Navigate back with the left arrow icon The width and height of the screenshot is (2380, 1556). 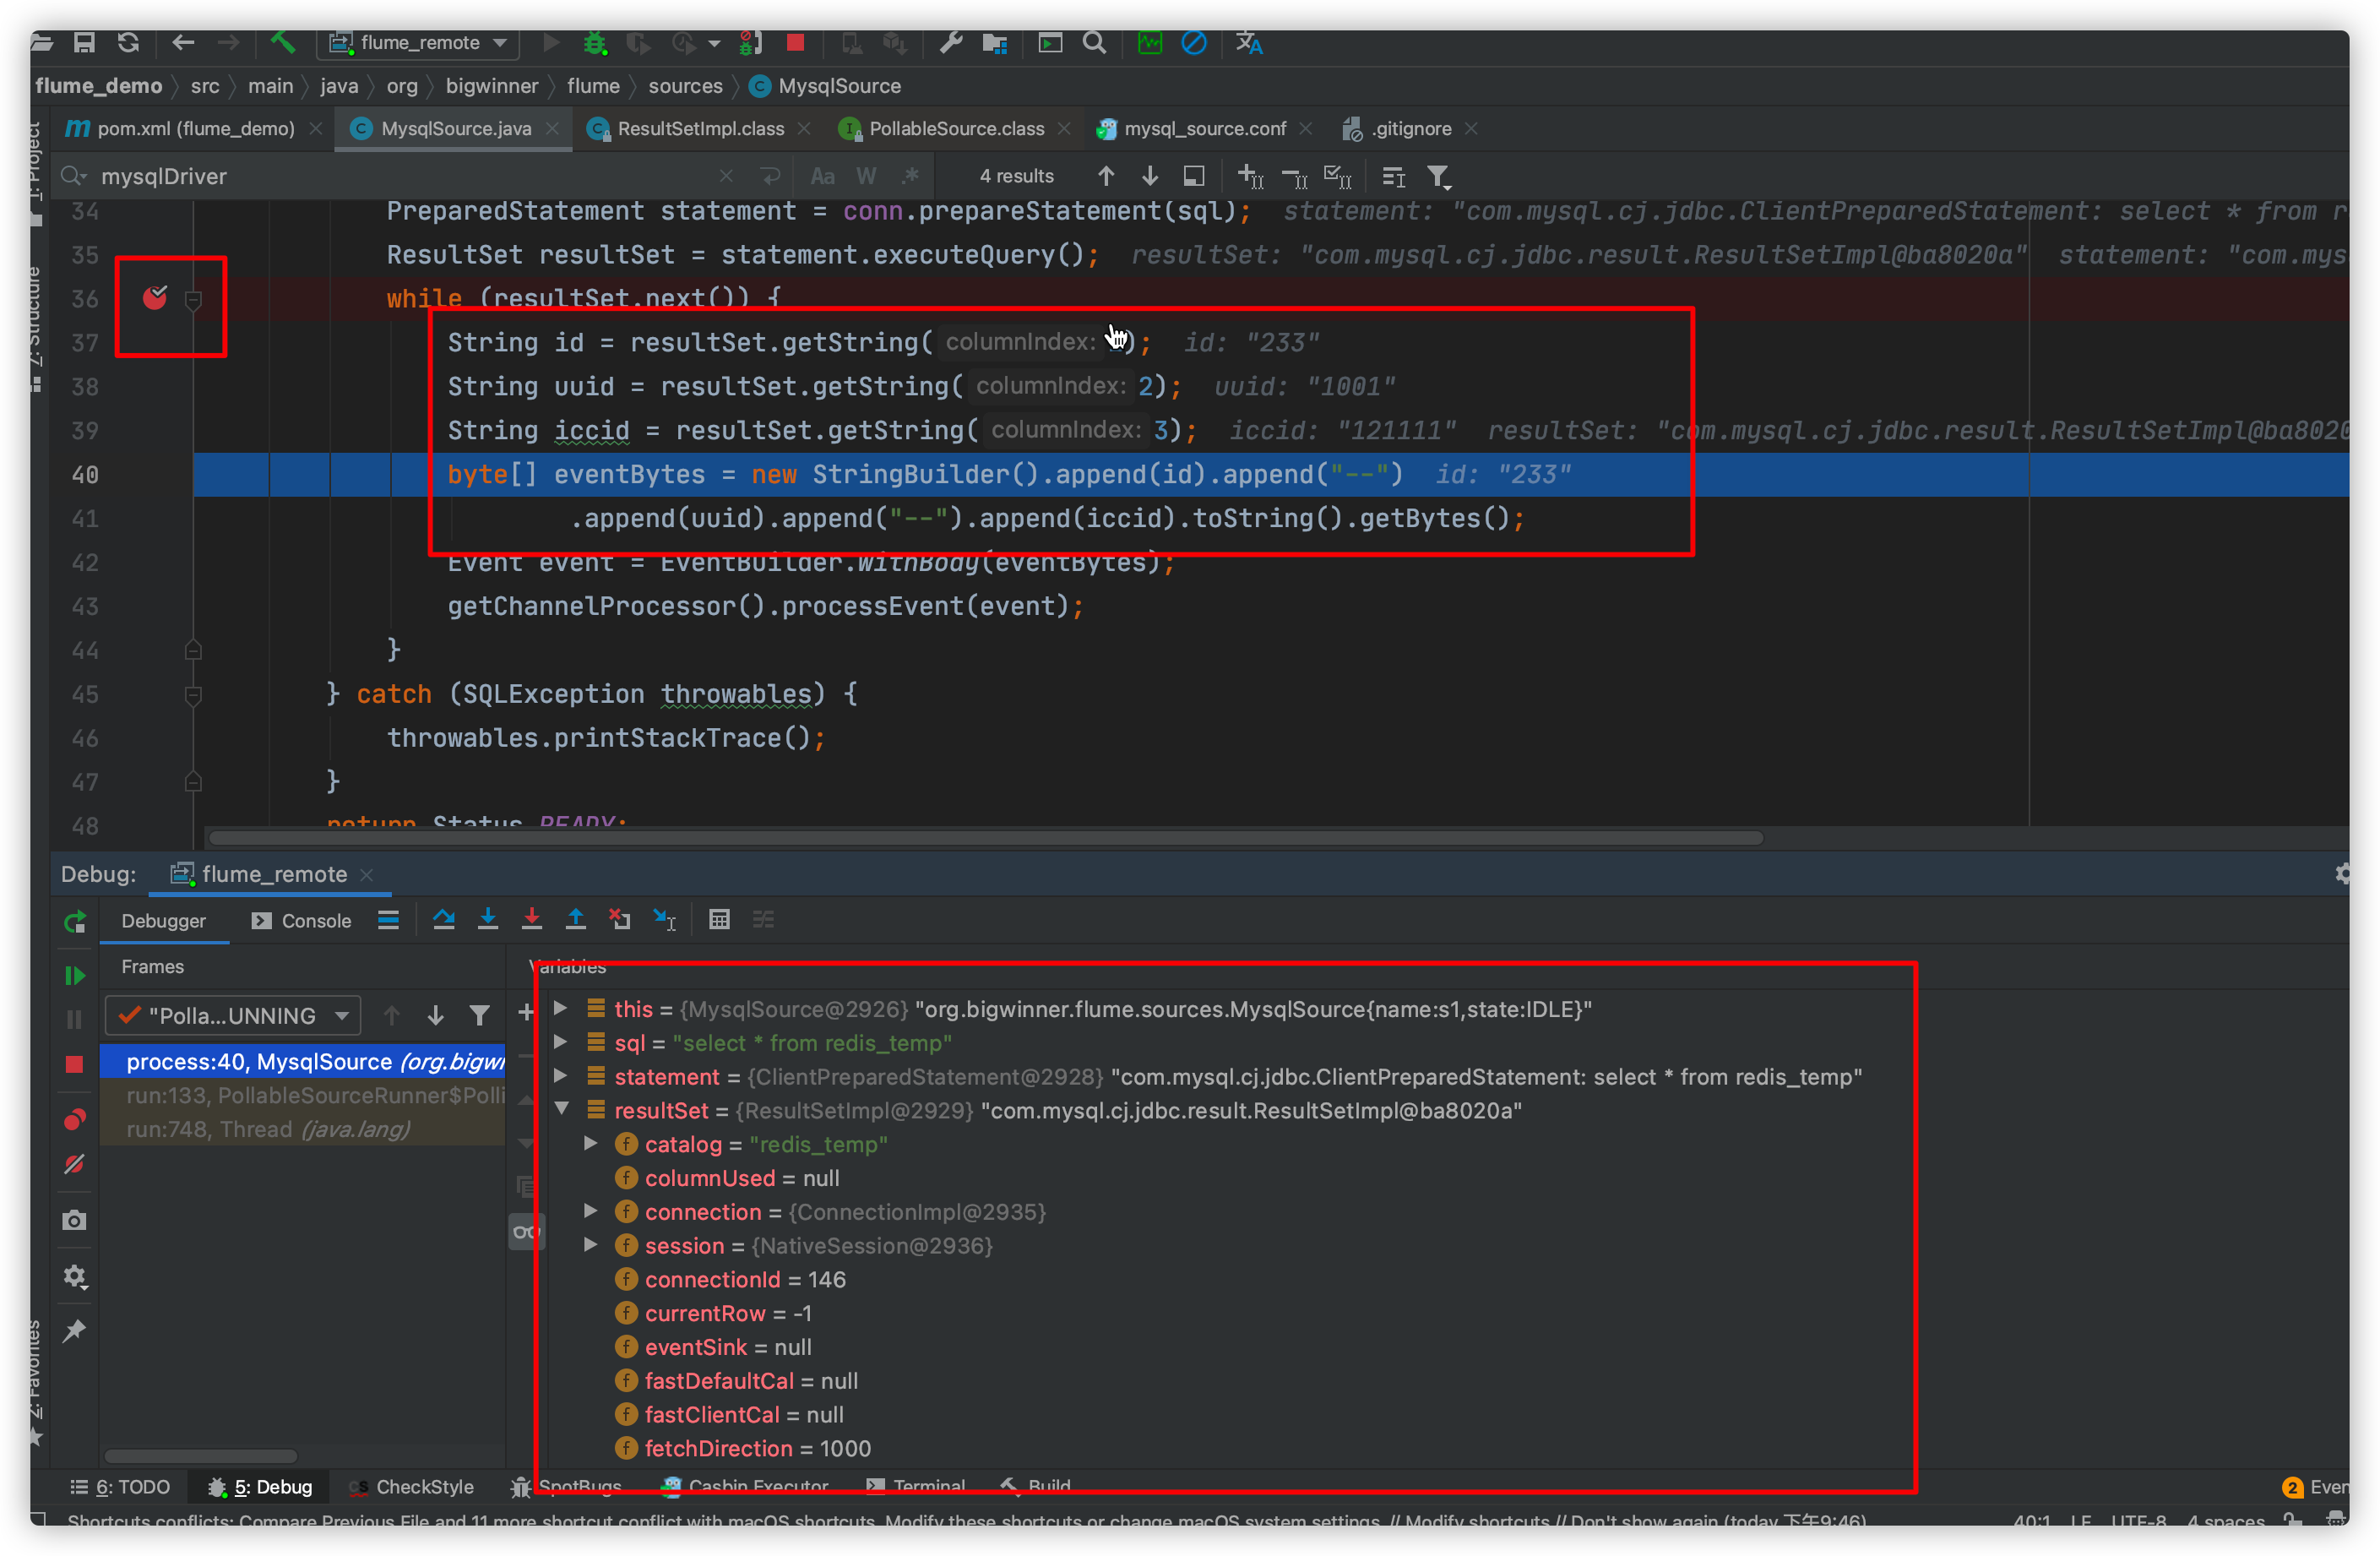point(183,42)
